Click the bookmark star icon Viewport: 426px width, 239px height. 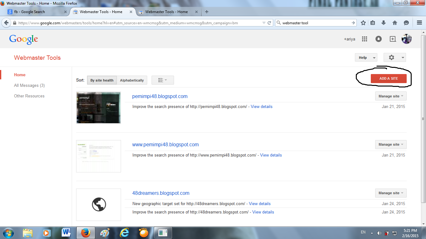coord(363,23)
